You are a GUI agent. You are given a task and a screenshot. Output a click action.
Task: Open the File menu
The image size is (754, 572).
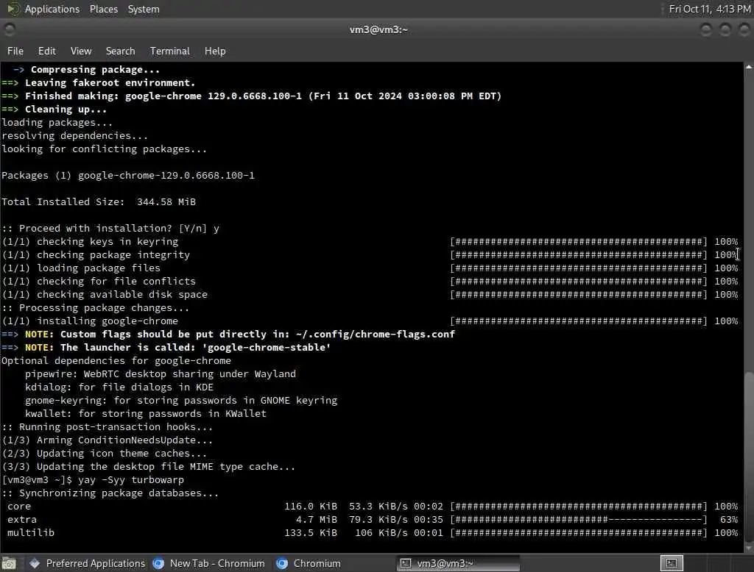(x=15, y=51)
